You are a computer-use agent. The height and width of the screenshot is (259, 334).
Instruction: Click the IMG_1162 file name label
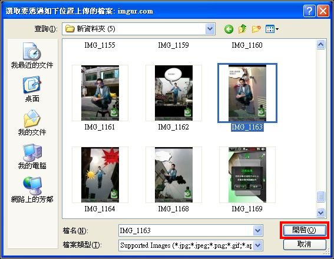tap(173, 127)
